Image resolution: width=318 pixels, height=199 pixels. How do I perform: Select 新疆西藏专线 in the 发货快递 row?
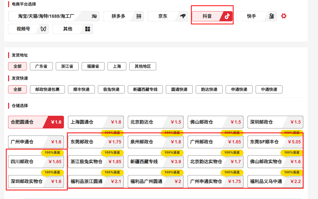click(x=145, y=89)
